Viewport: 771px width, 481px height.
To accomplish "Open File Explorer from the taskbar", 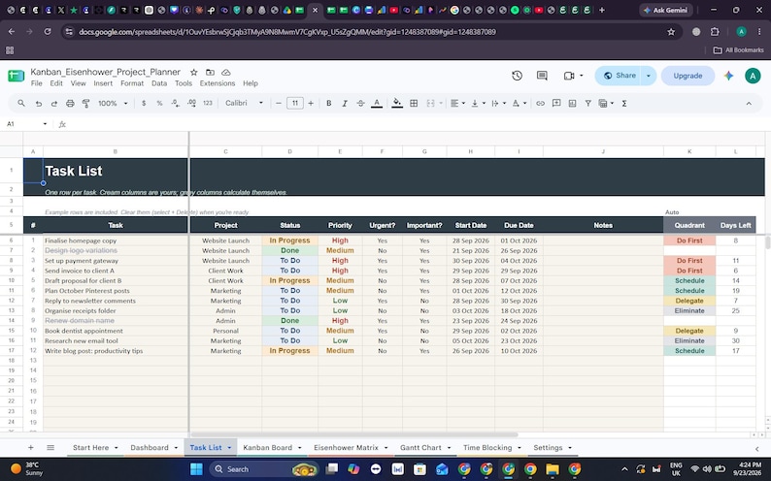I will [553, 469].
